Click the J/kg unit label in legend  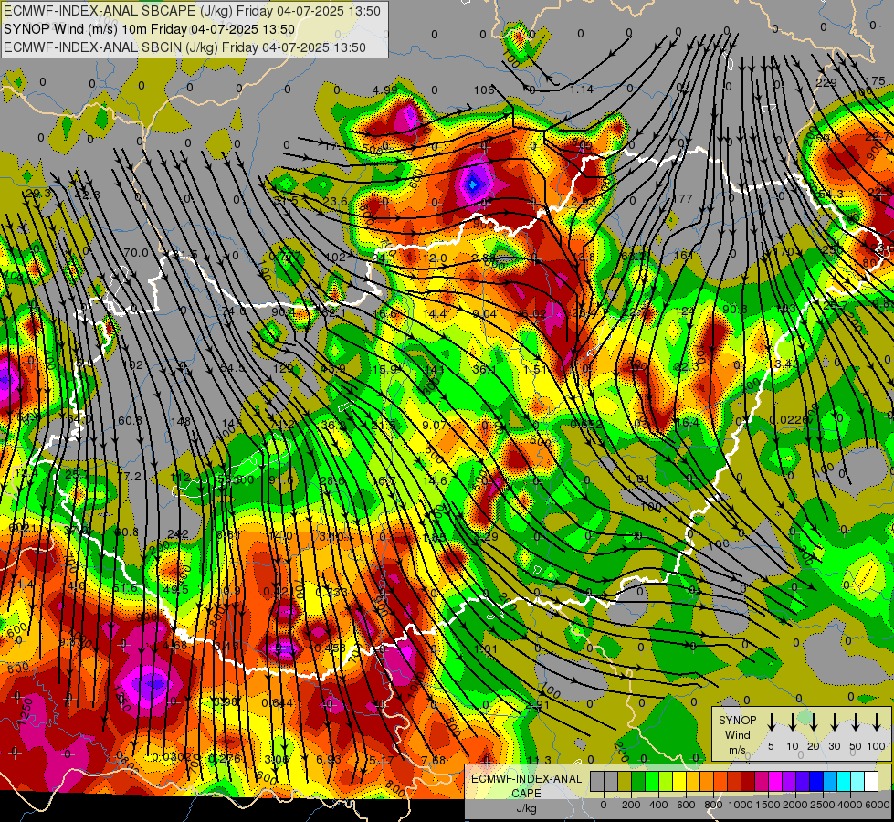click(526, 808)
